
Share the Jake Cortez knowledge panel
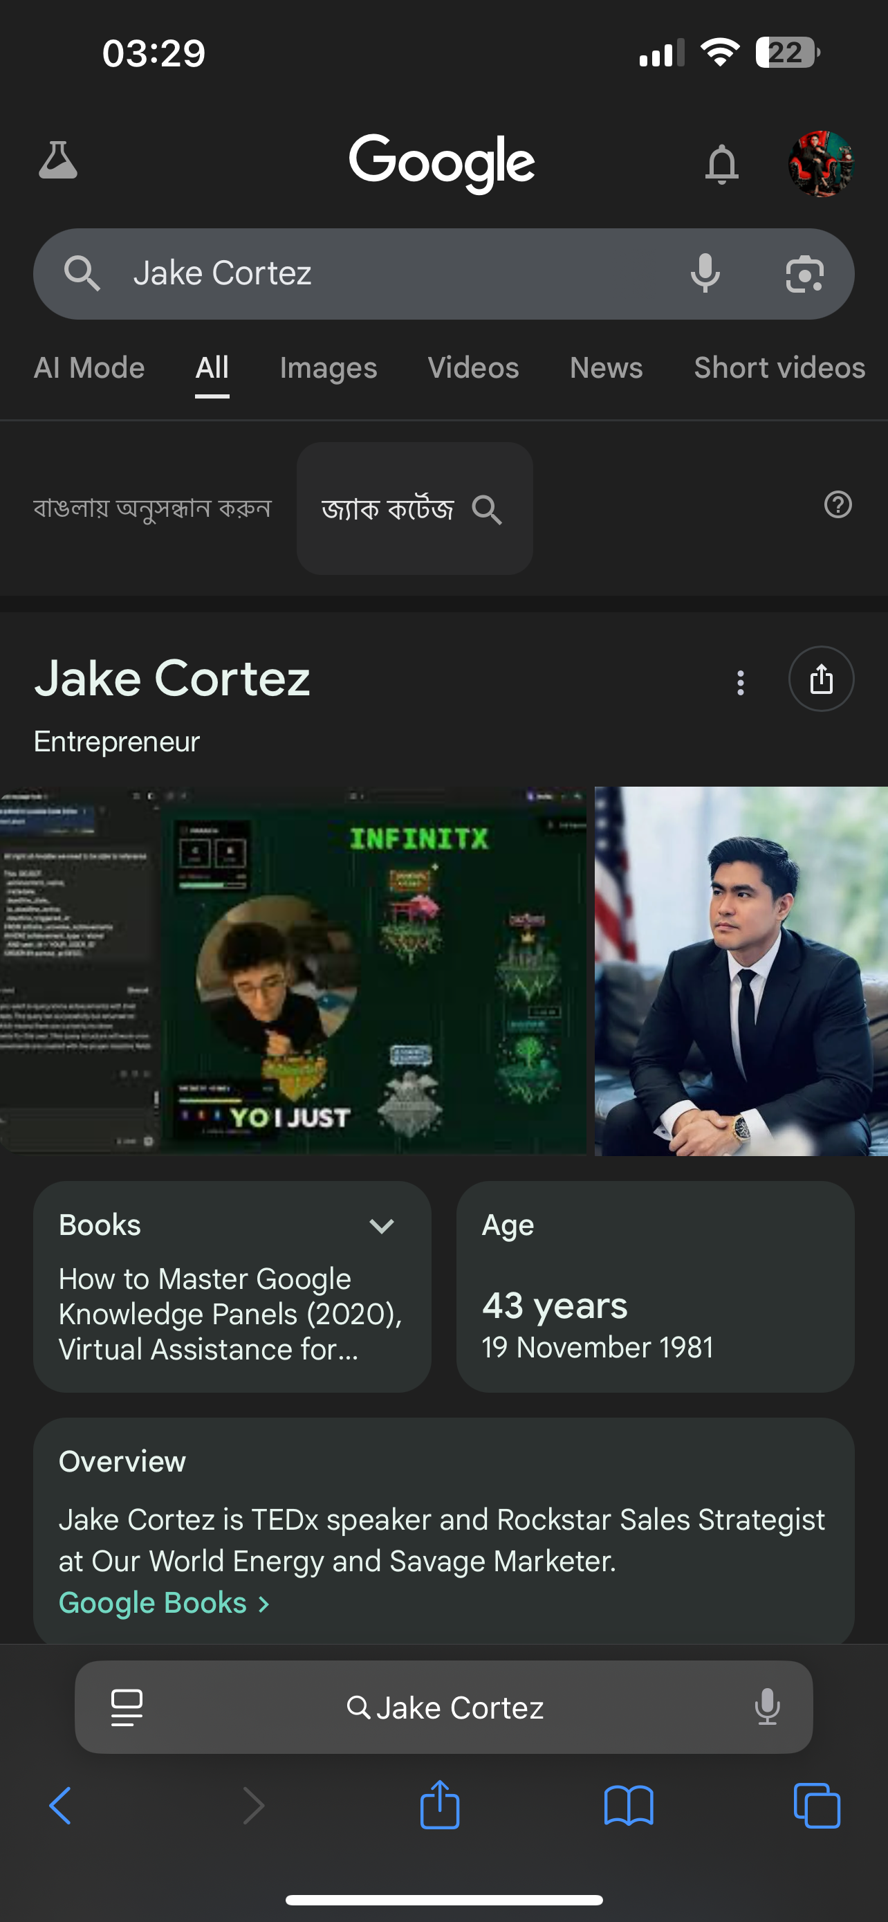[x=821, y=679]
